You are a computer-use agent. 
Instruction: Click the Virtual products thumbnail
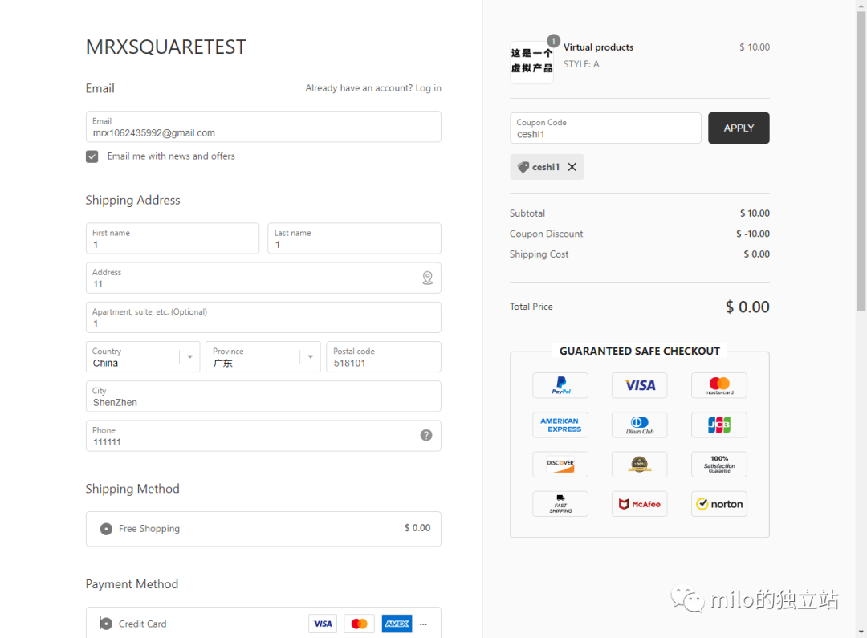(x=531, y=63)
